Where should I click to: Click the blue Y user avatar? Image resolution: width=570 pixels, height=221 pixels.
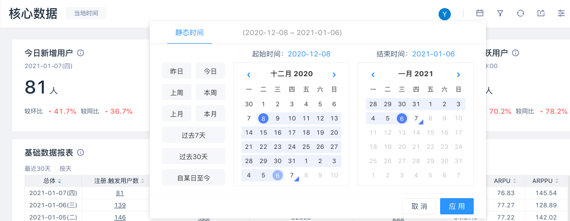(445, 14)
